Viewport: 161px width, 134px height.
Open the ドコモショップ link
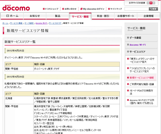click(x=52, y=9)
